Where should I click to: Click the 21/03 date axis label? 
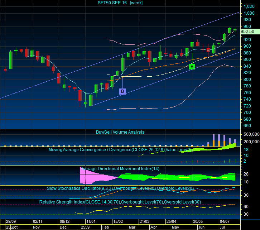pos(144,221)
